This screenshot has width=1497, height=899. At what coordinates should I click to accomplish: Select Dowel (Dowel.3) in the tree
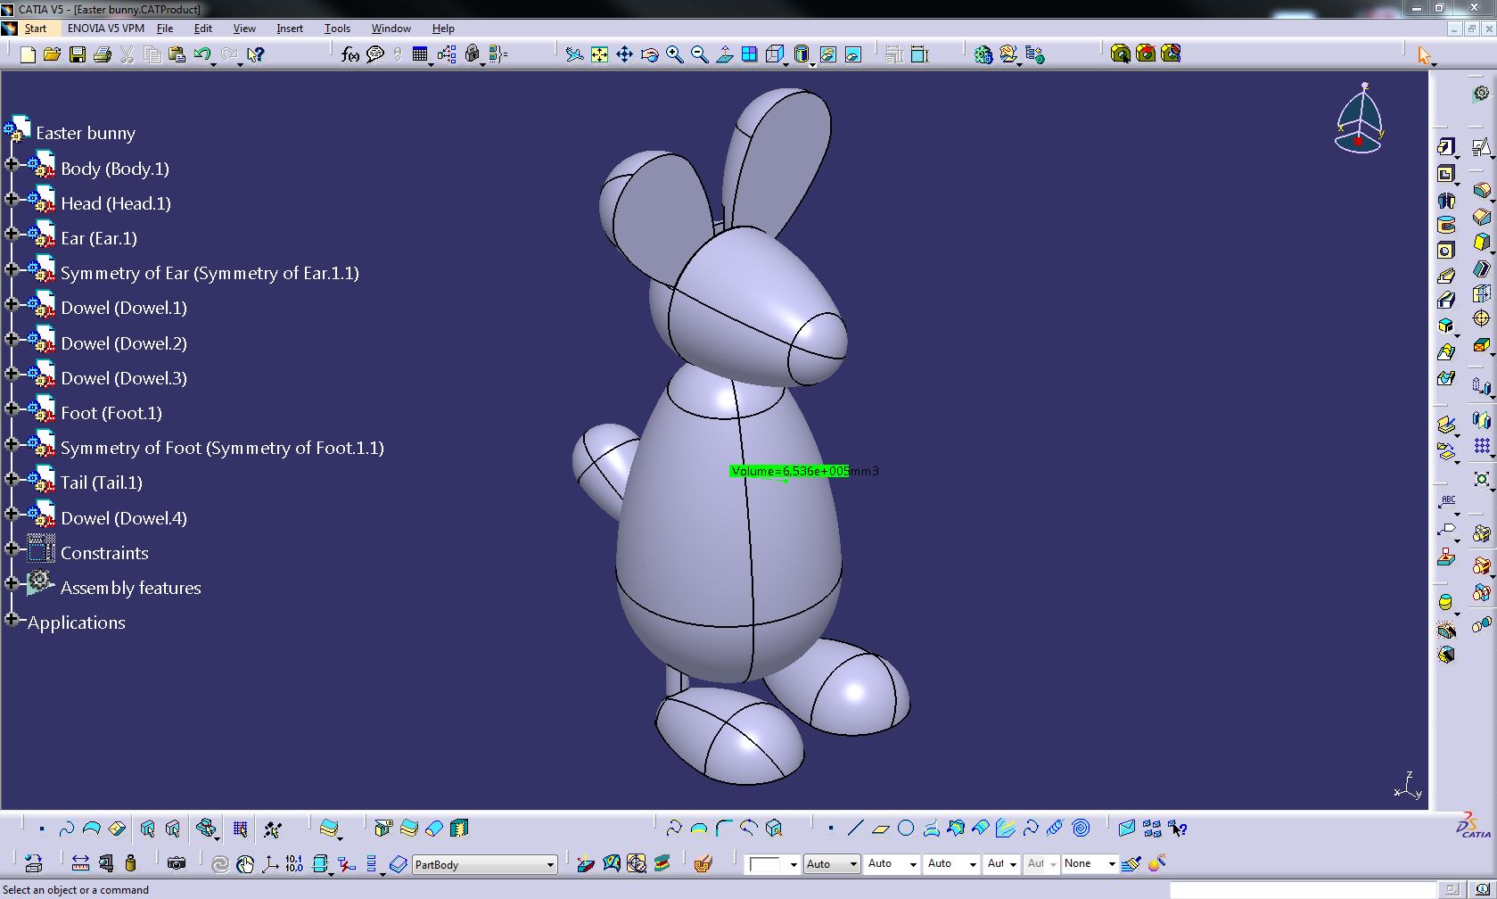coord(124,378)
